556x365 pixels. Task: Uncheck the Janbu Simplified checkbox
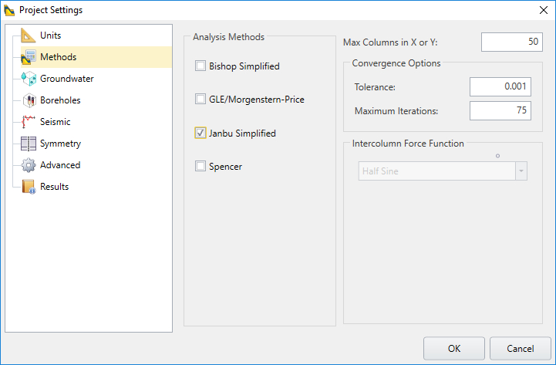click(x=200, y=133)
